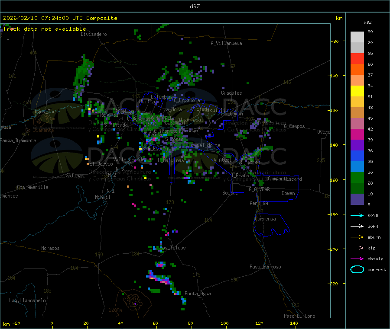Screen dimensions: 390x329
Task: Click the Paso_Barroso place label
Action: [x=265, y=267]
